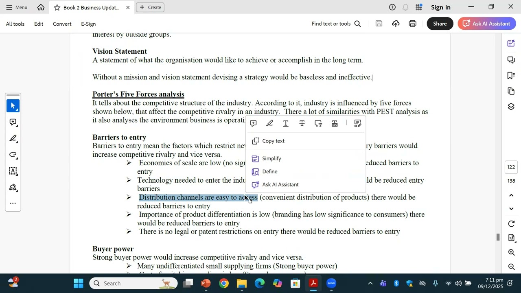The height and width of the screenshot is (293, 521).
Task: Zoom out with the magnifier minus
Action: [512, 267]
